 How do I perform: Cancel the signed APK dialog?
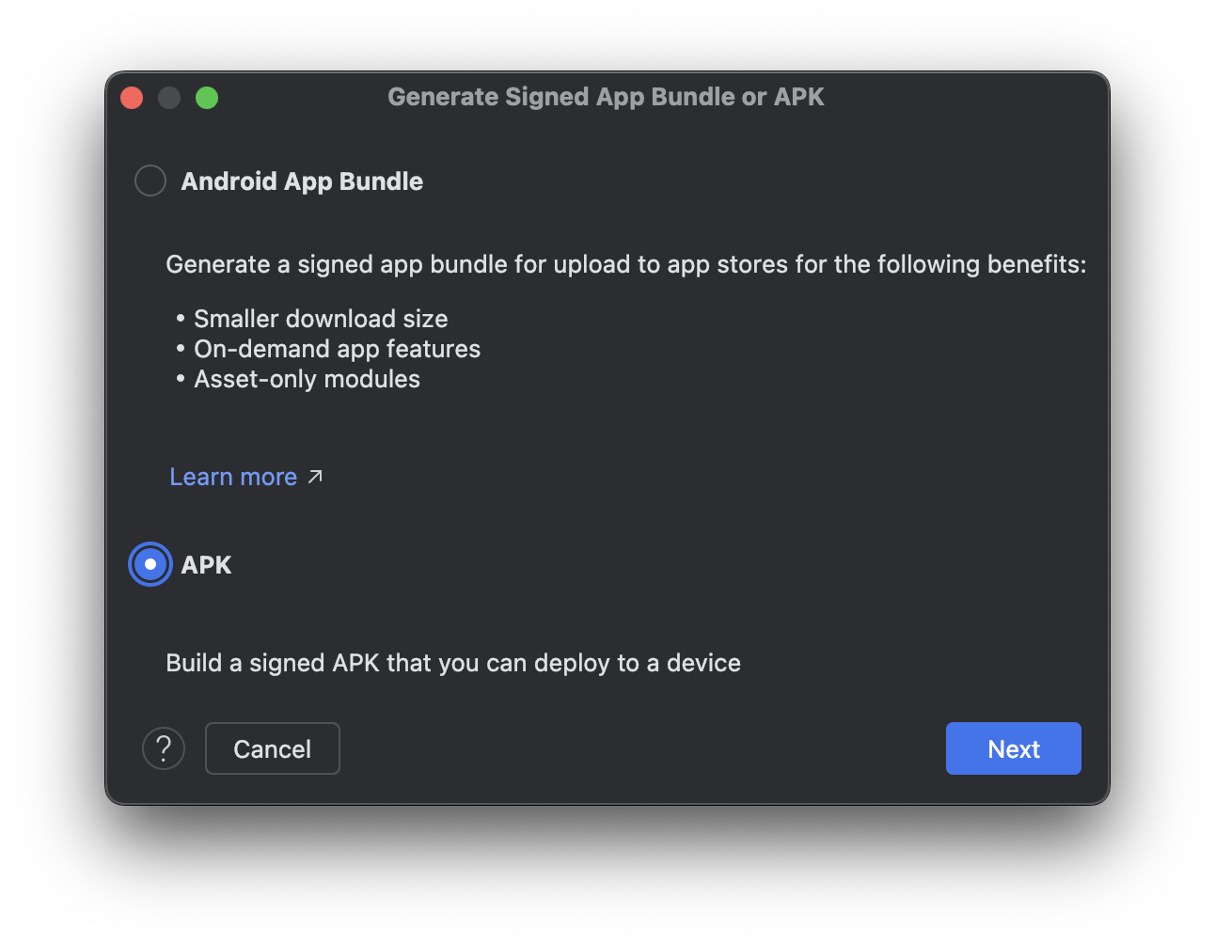[273, 748]
